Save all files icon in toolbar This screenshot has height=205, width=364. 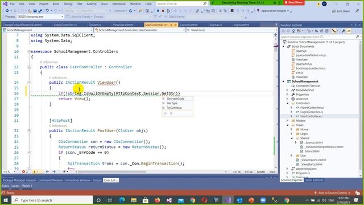40,11
